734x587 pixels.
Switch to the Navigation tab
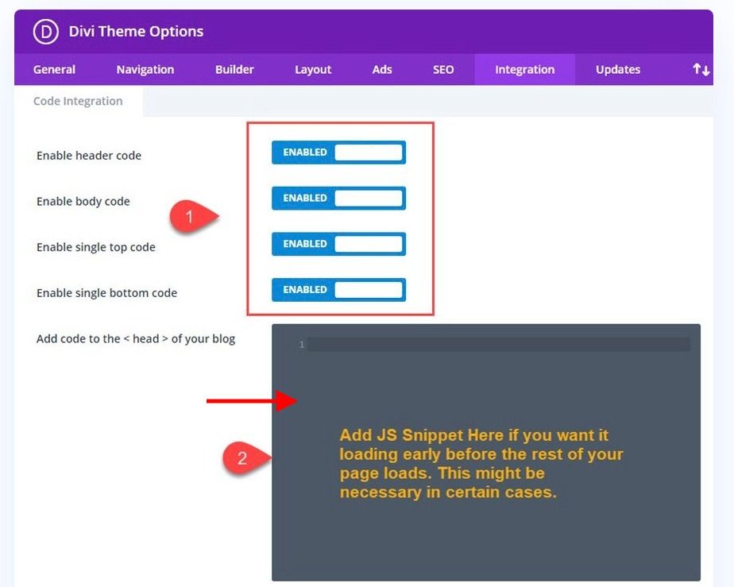tap(145, 70)
